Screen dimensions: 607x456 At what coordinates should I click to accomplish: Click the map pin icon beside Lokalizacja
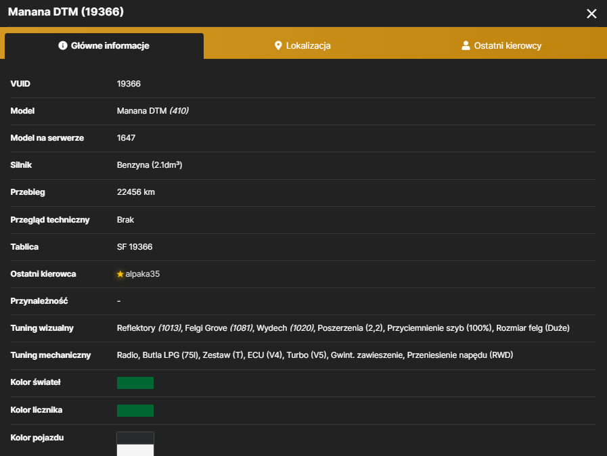point(278,46)
